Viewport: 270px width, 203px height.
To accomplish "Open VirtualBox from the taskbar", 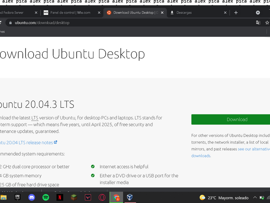I will (130, 197).
